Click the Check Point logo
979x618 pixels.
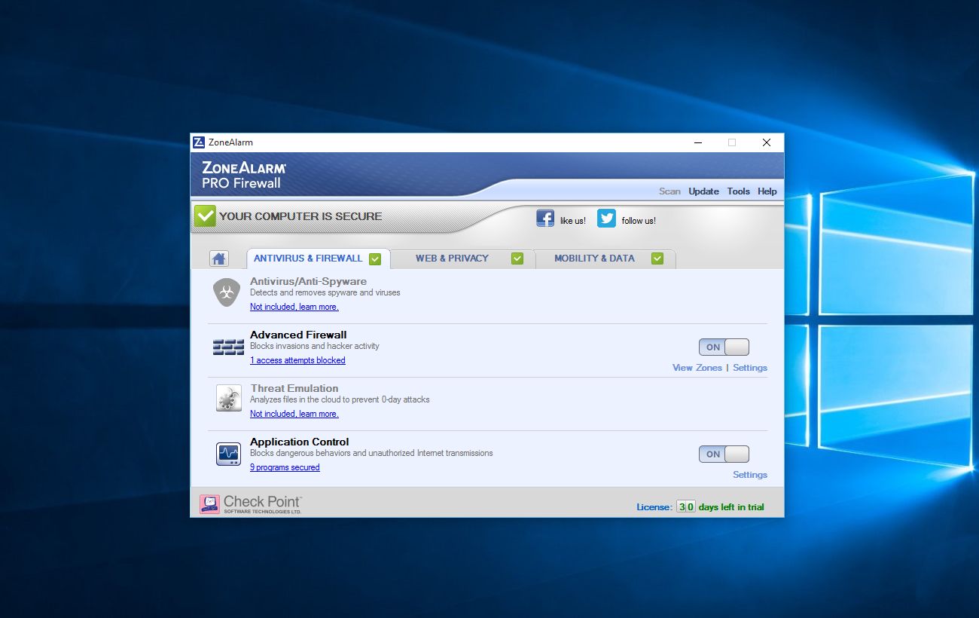(251, 504)
